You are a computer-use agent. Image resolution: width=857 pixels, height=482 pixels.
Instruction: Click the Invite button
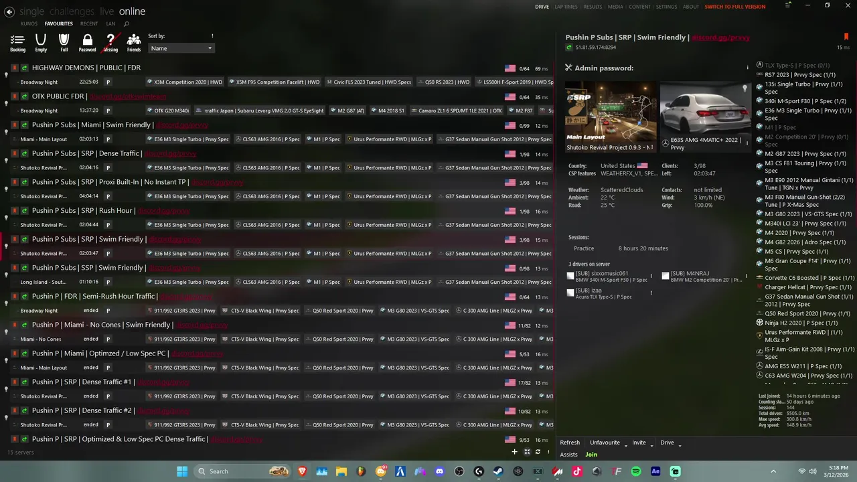click(x=639, y=443)
